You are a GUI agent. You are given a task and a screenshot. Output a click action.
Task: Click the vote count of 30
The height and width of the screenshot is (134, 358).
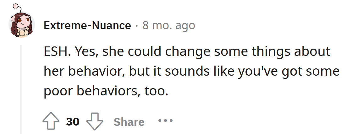point(73,122)
